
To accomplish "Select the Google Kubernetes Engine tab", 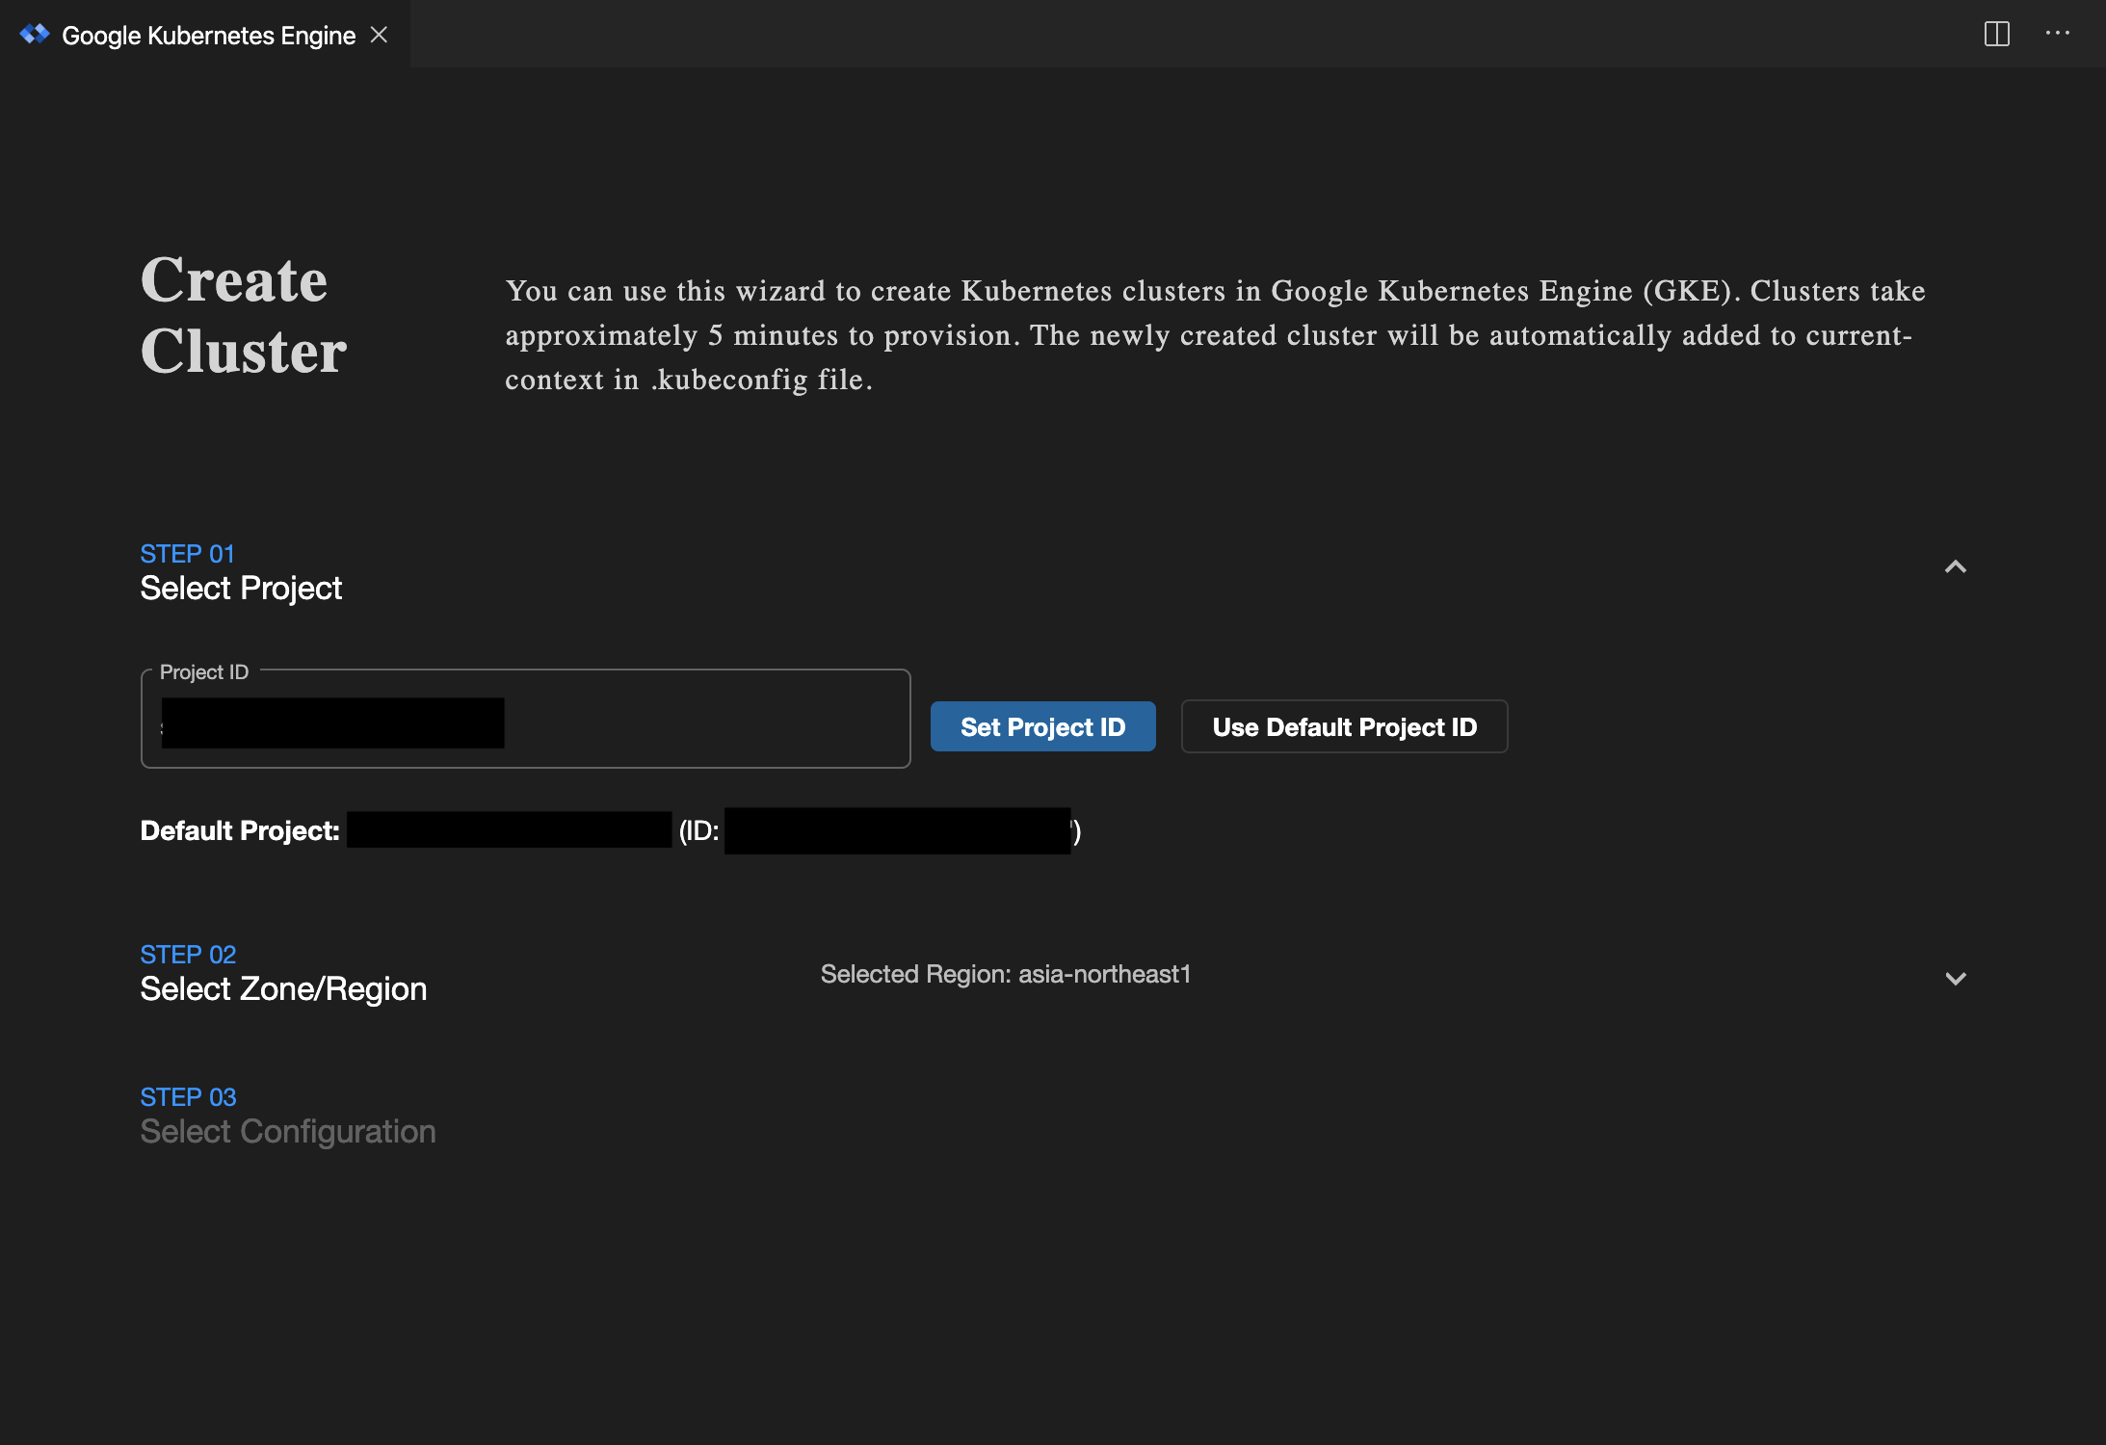I will pyautogui.click(x=204, y=35).
